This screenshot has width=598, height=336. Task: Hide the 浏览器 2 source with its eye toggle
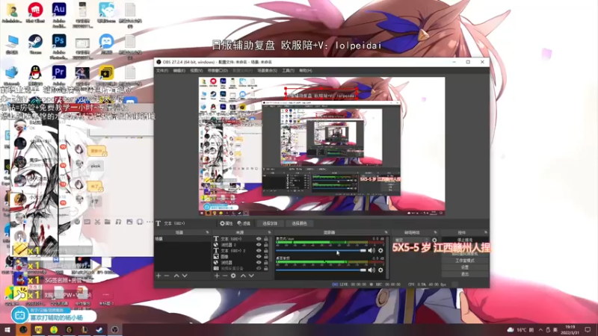[259, 245]
